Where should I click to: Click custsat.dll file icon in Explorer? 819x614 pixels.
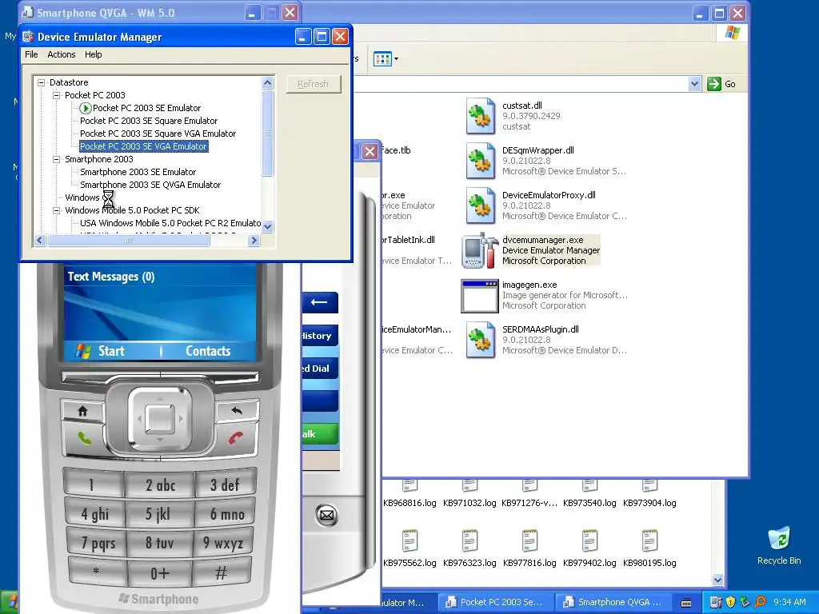pyautogui.click(x=480, y=116)
